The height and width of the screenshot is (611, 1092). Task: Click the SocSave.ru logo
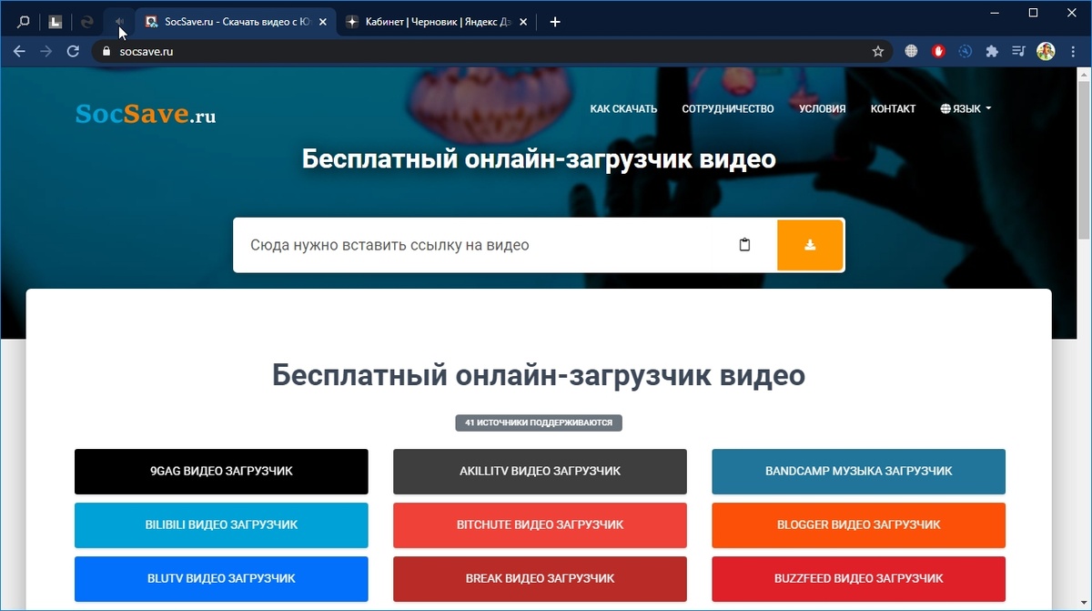(x=146, y=114)
